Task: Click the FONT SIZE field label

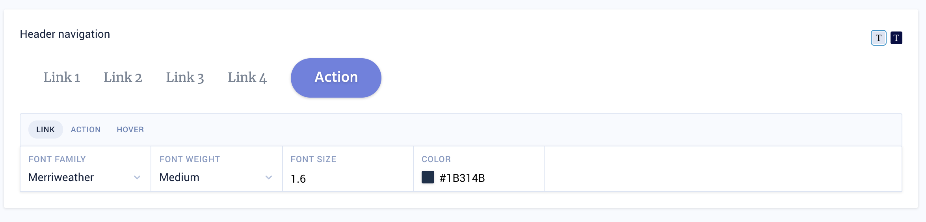Action: pos(313,159)
